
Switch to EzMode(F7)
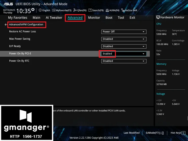tap(155, 133)
